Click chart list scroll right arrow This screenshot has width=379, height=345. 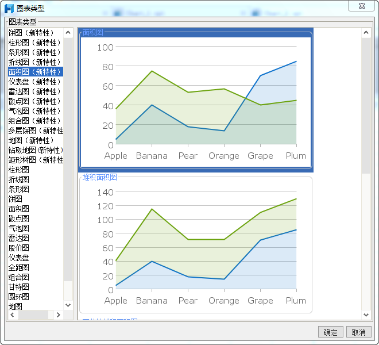click(58, 315)
